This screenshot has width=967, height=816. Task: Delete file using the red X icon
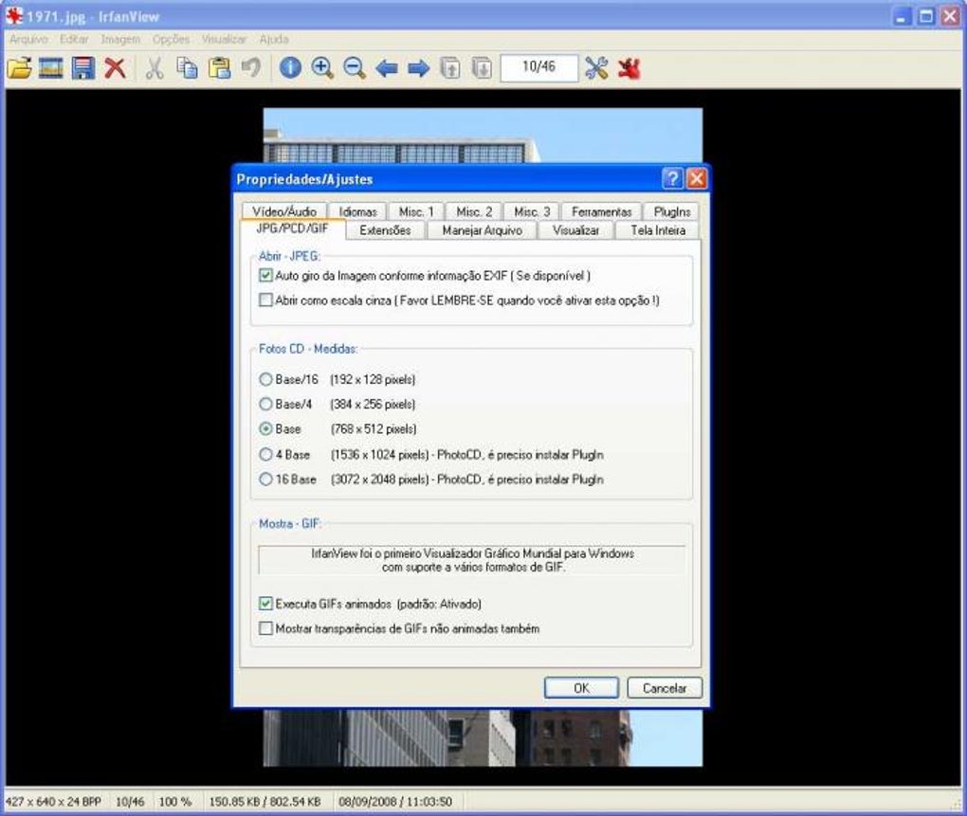[116, 67]
